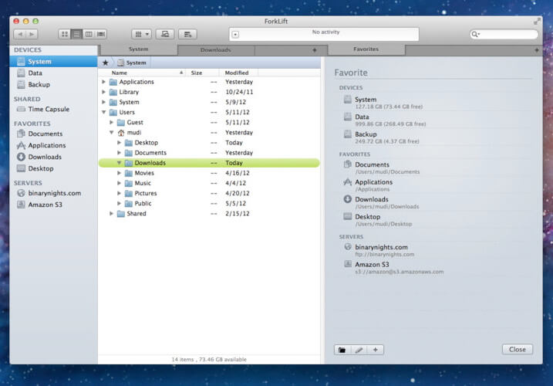The image size is (553, 386).
Task: Collapse the Downloads folder in file list
Action: [120, 163]
